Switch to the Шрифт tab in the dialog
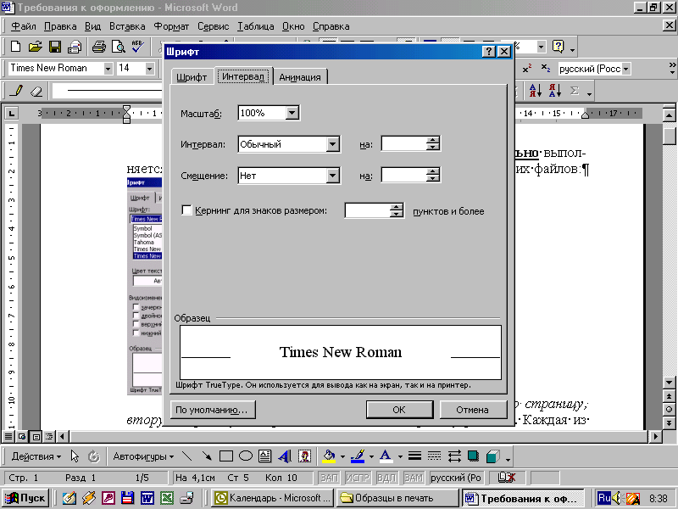678x509 pixels. pyautogui.click(x=192, y=77)
